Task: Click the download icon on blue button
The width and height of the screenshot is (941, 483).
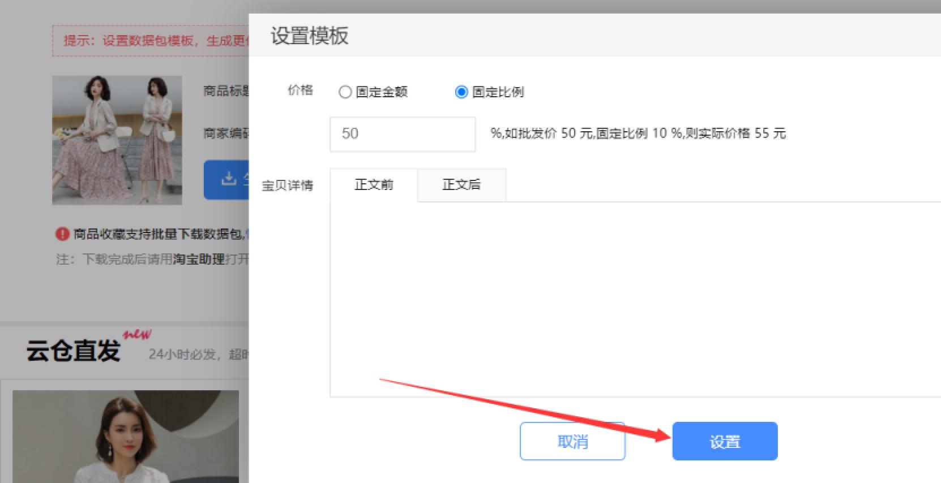Action: click(x=228, y=179)
